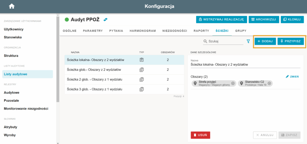Clone the audit with Klonuj button
The width and height of the screenshot is (307, 144).
pos(292,19)
